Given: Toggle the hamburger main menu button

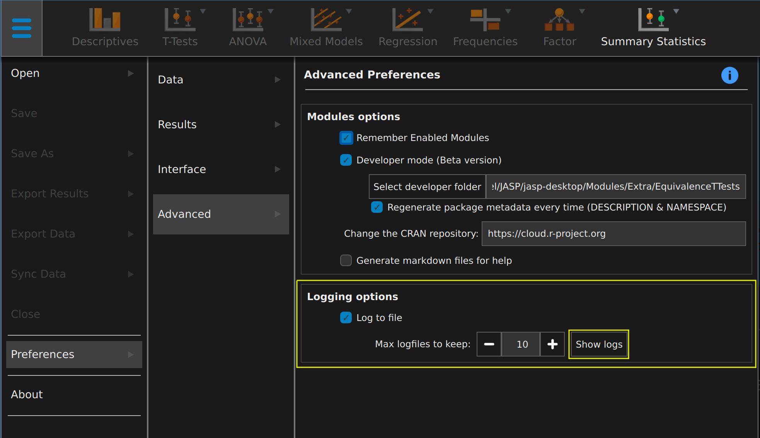Looking at the screenshot, I should 22,28.
